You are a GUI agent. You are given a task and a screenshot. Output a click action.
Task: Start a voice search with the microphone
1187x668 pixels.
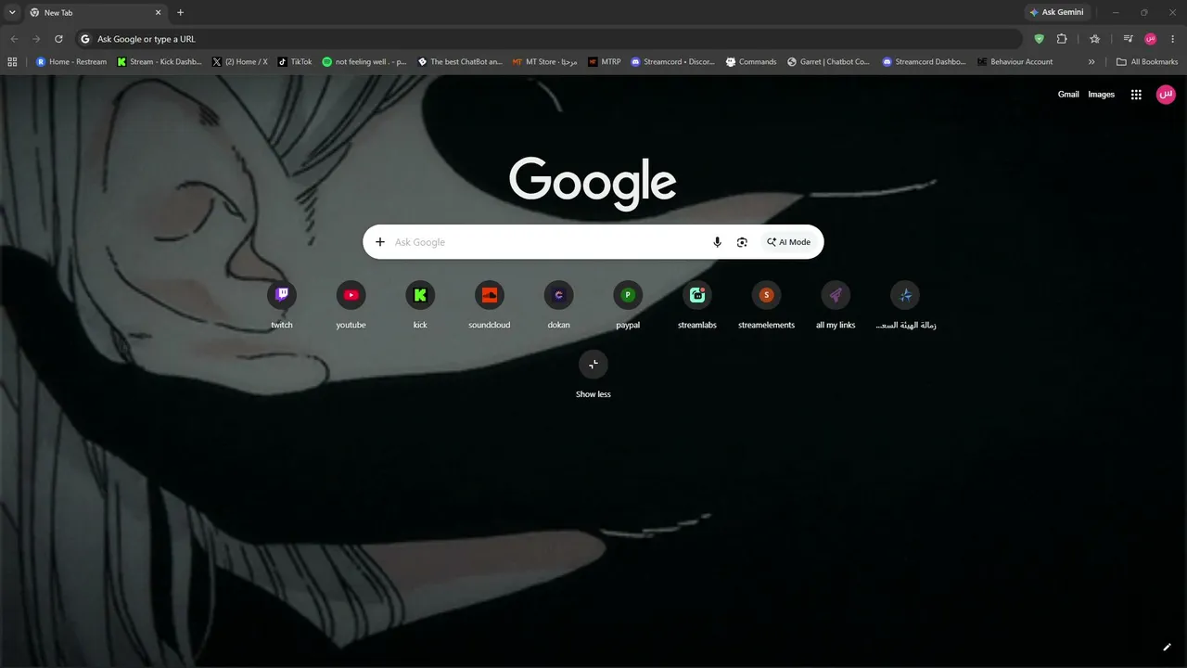(717, 242)
